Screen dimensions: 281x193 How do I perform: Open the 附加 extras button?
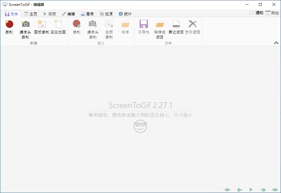pos(272,13)
